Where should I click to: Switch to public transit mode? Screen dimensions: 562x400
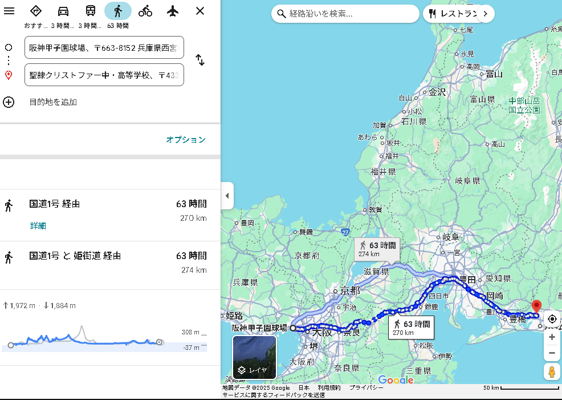[x=90, y=11]
